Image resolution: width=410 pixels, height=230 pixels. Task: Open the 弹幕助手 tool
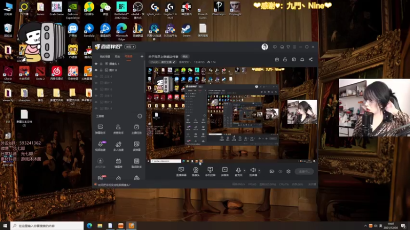tap(100, 129)
